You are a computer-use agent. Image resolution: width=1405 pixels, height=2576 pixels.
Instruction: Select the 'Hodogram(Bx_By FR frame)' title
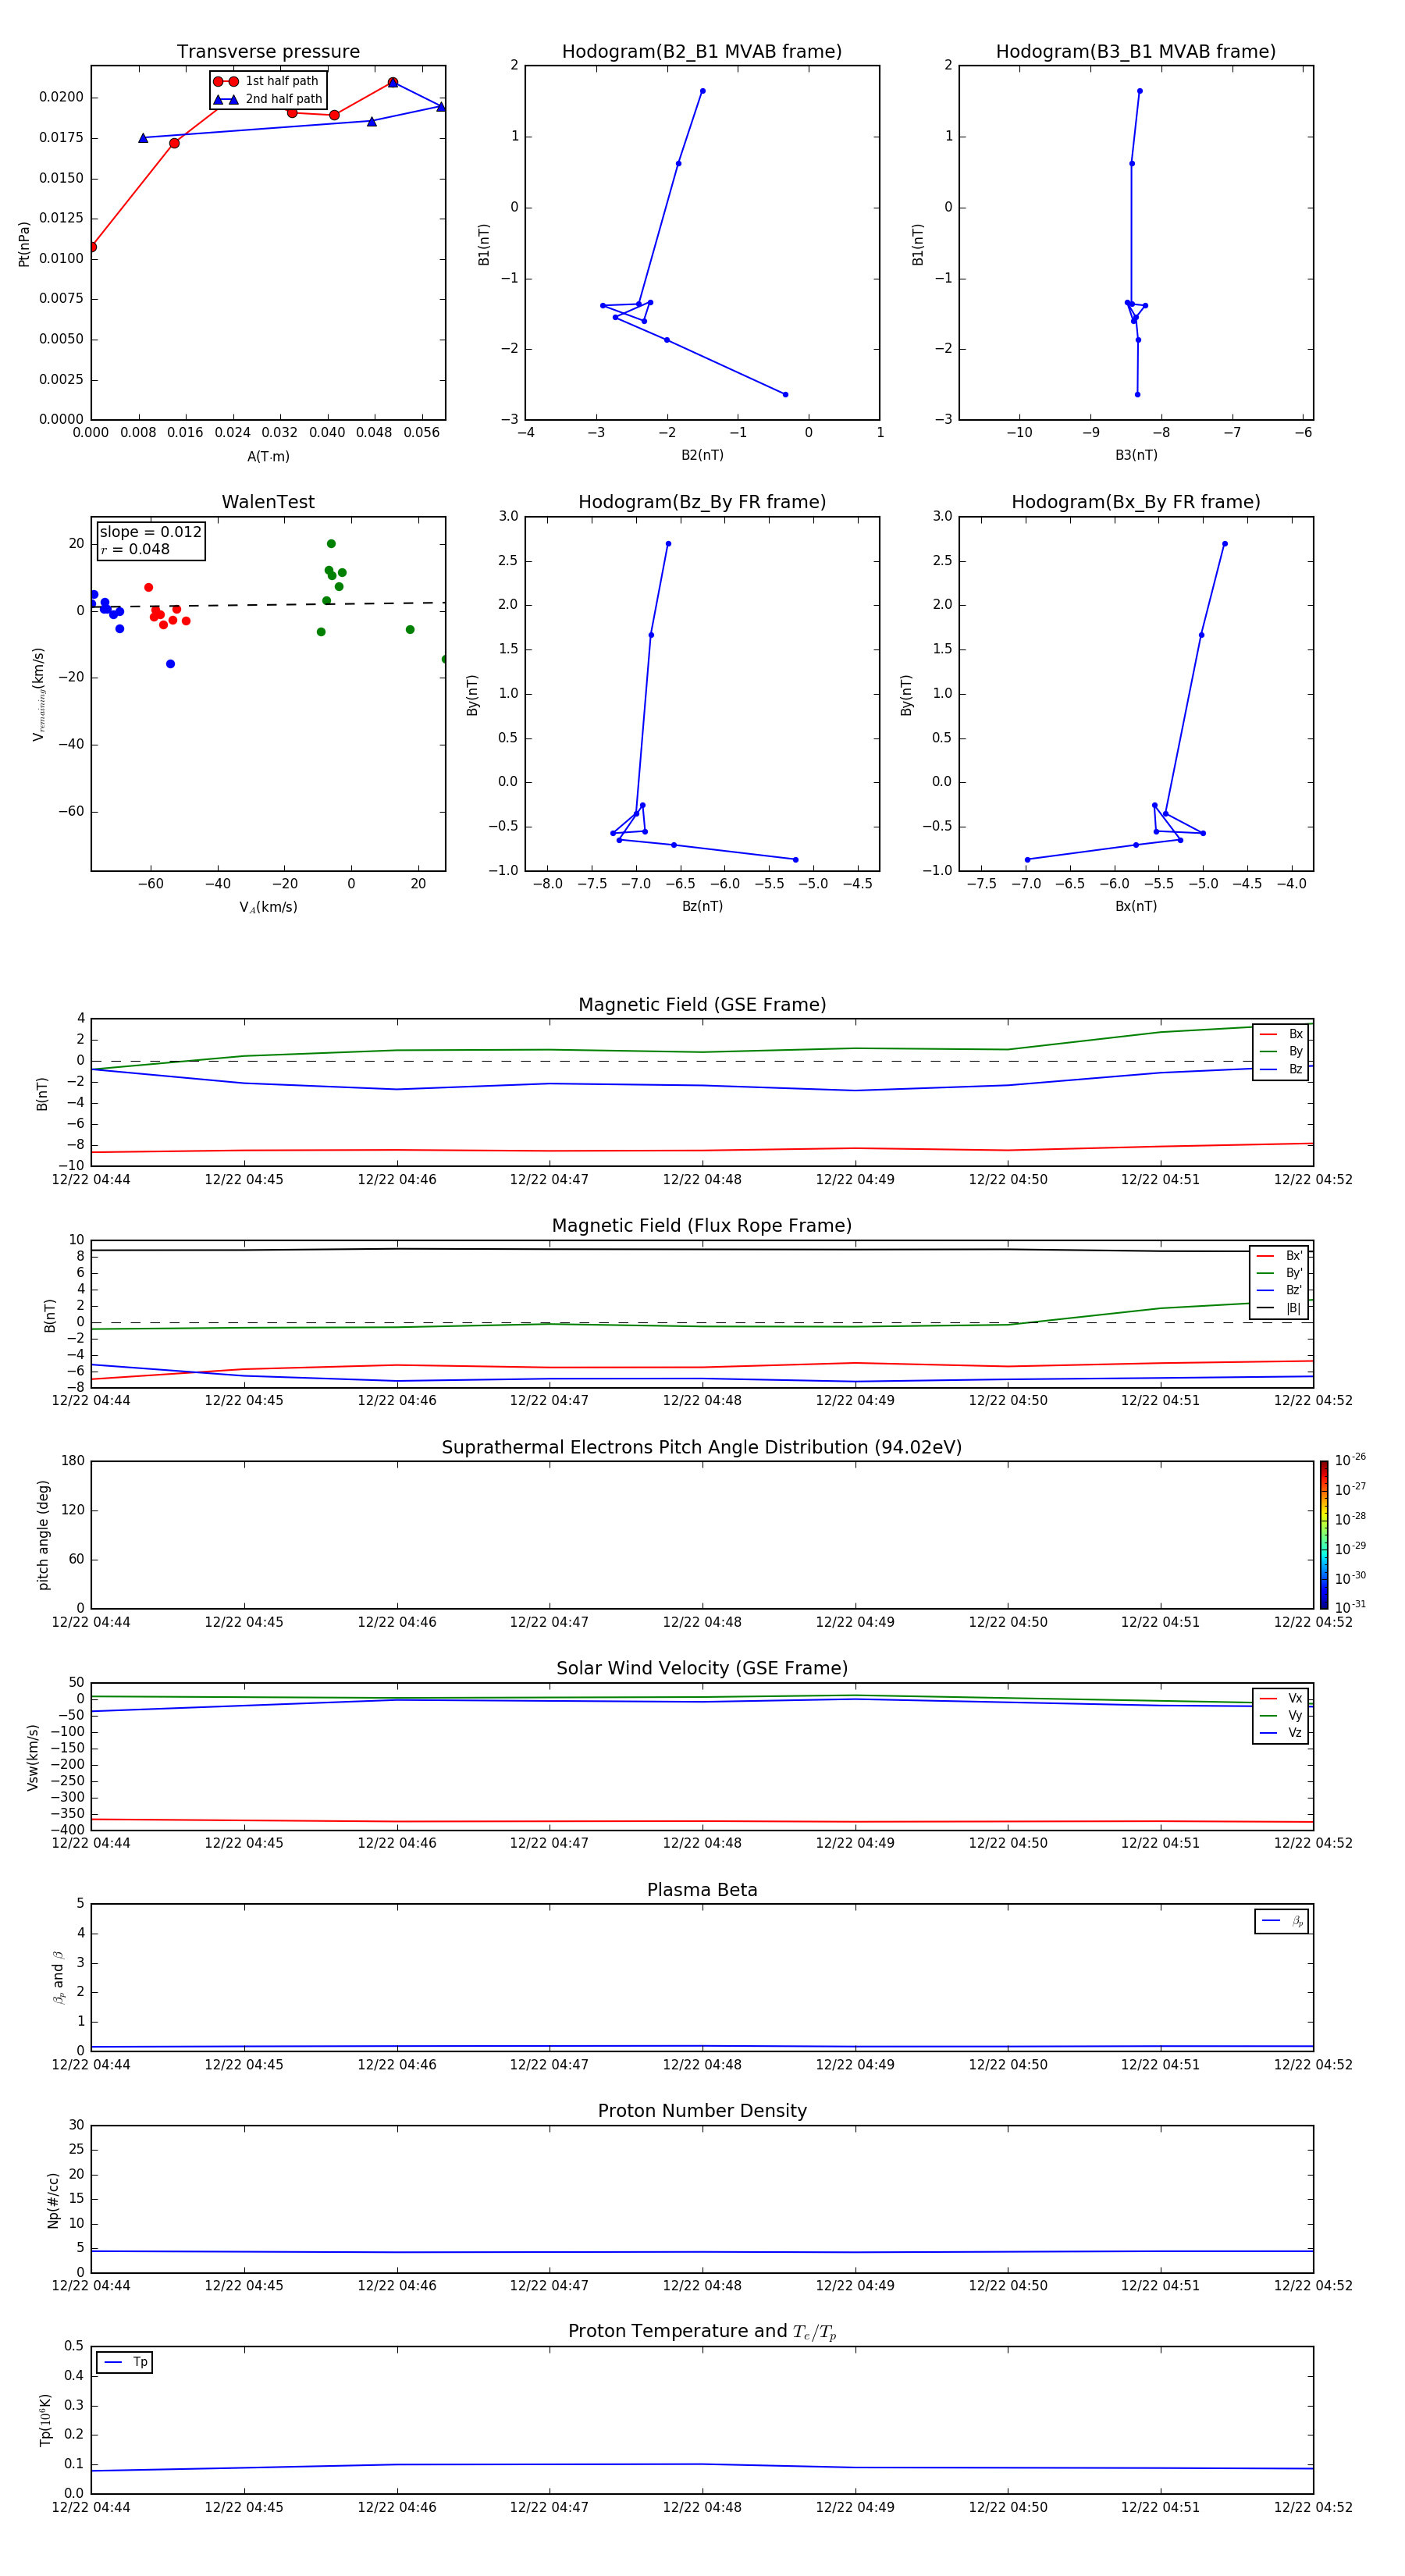(1136, 502)
